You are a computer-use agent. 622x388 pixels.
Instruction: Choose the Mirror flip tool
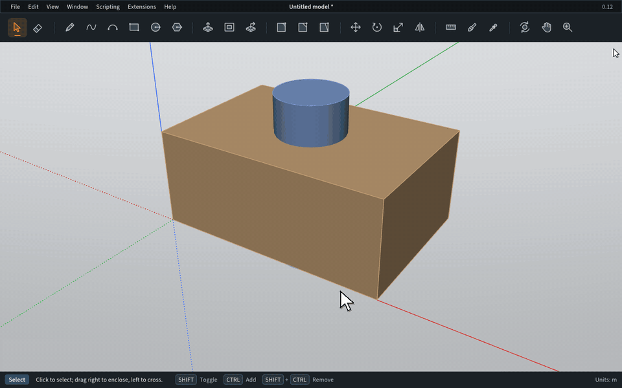pos(420,27)
